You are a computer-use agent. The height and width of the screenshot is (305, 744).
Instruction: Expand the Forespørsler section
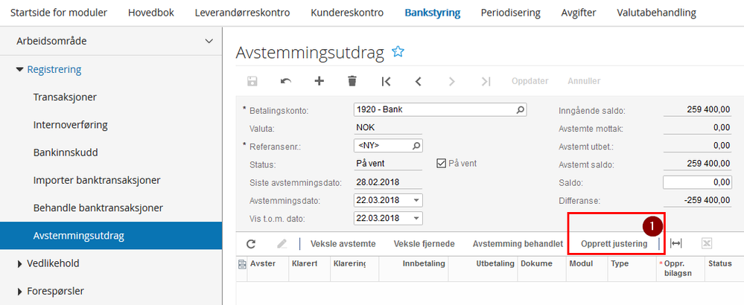(x=19, y=291)
